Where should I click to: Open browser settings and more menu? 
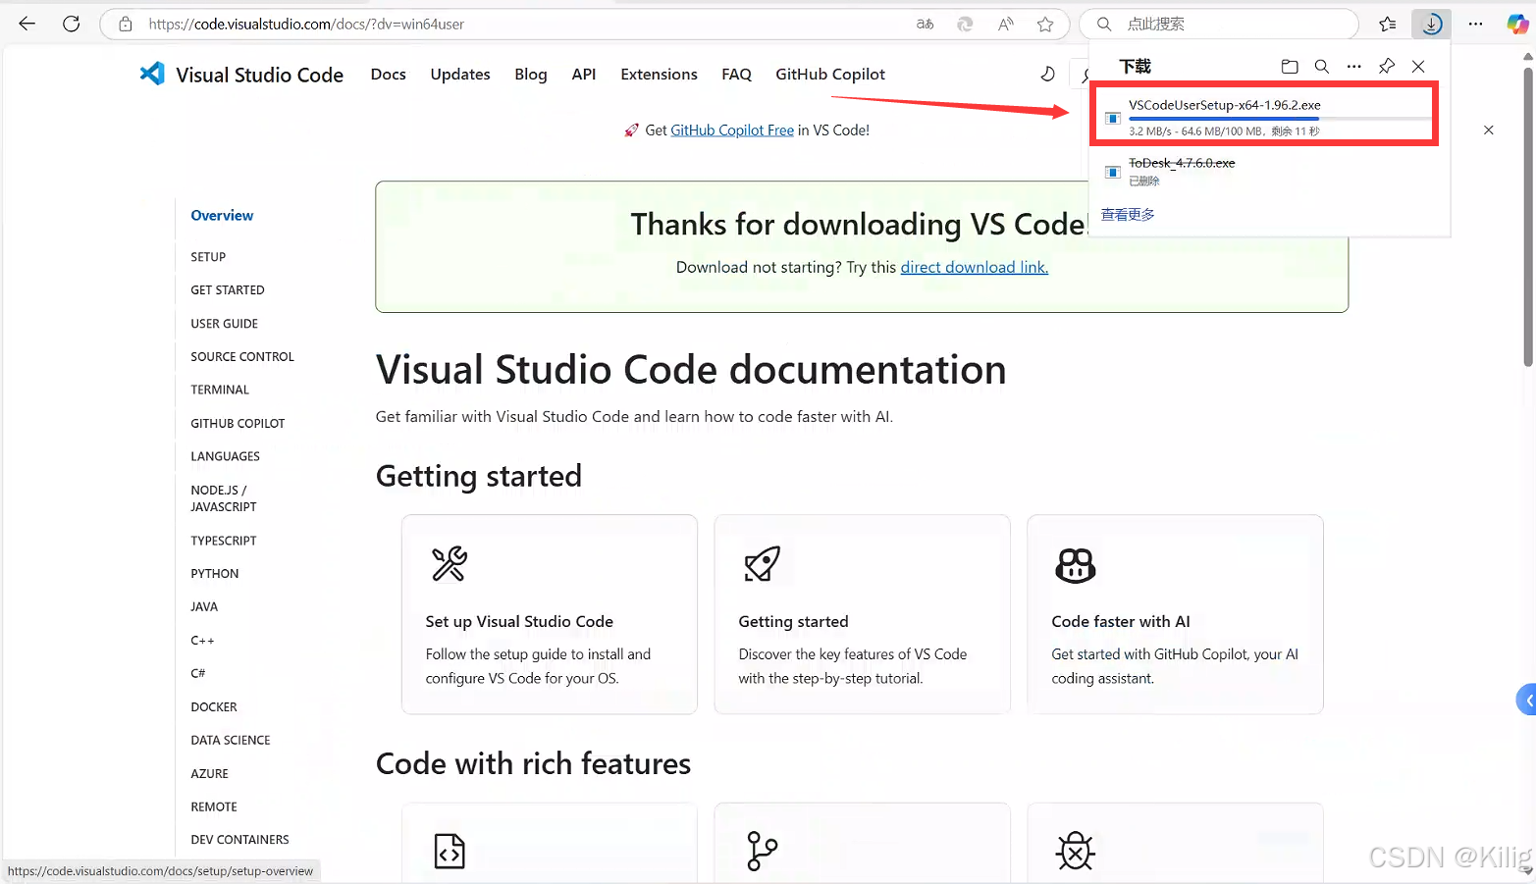pyautogui.click(x=1475, y=24)
